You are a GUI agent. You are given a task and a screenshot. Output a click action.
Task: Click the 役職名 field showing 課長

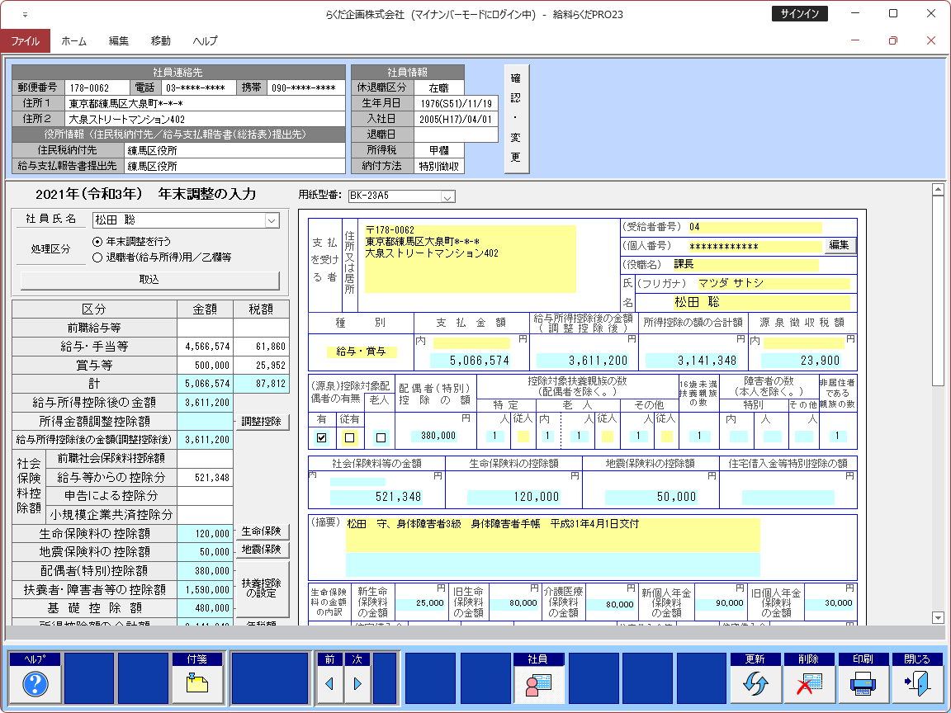745,264
